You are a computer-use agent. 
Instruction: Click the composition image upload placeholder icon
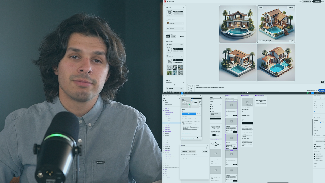(x=169, y=50)
